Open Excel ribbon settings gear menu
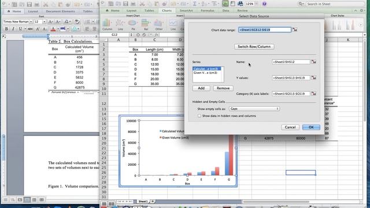The height and width of the screenshot is (208, 370). coord(362,10)
